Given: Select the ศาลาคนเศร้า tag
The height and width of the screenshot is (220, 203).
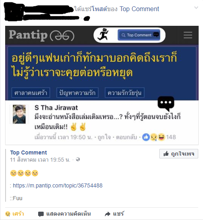Looking at the screenshot, I should 31,93.
